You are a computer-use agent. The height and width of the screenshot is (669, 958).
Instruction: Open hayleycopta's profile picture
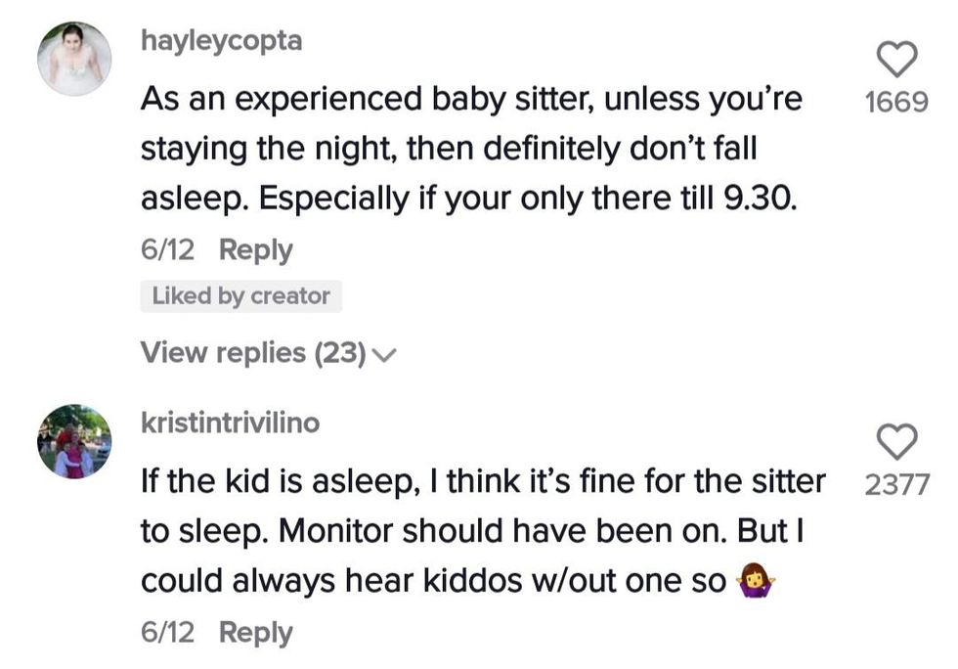tap(74, 58)
